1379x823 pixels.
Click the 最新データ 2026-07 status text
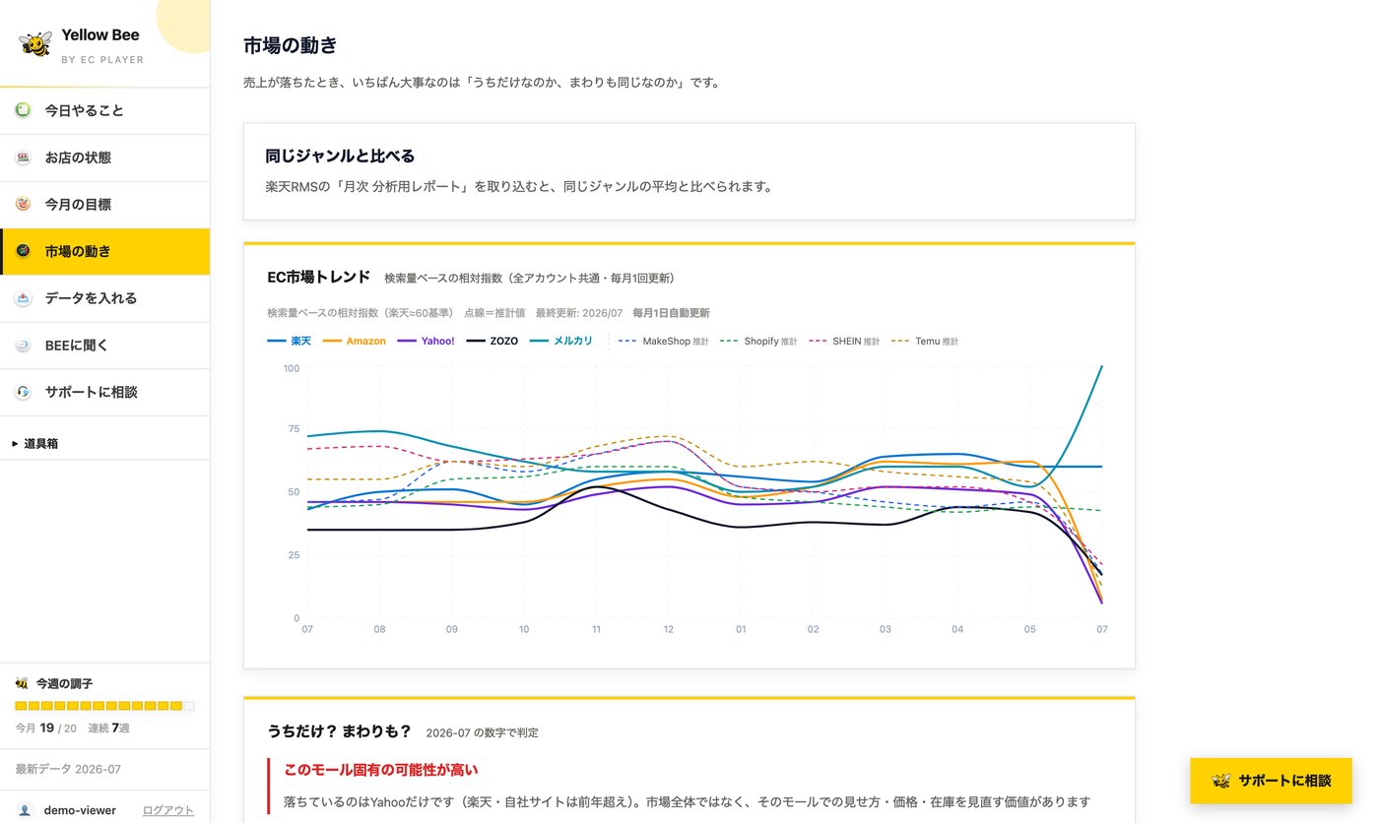tap(68, 769)
